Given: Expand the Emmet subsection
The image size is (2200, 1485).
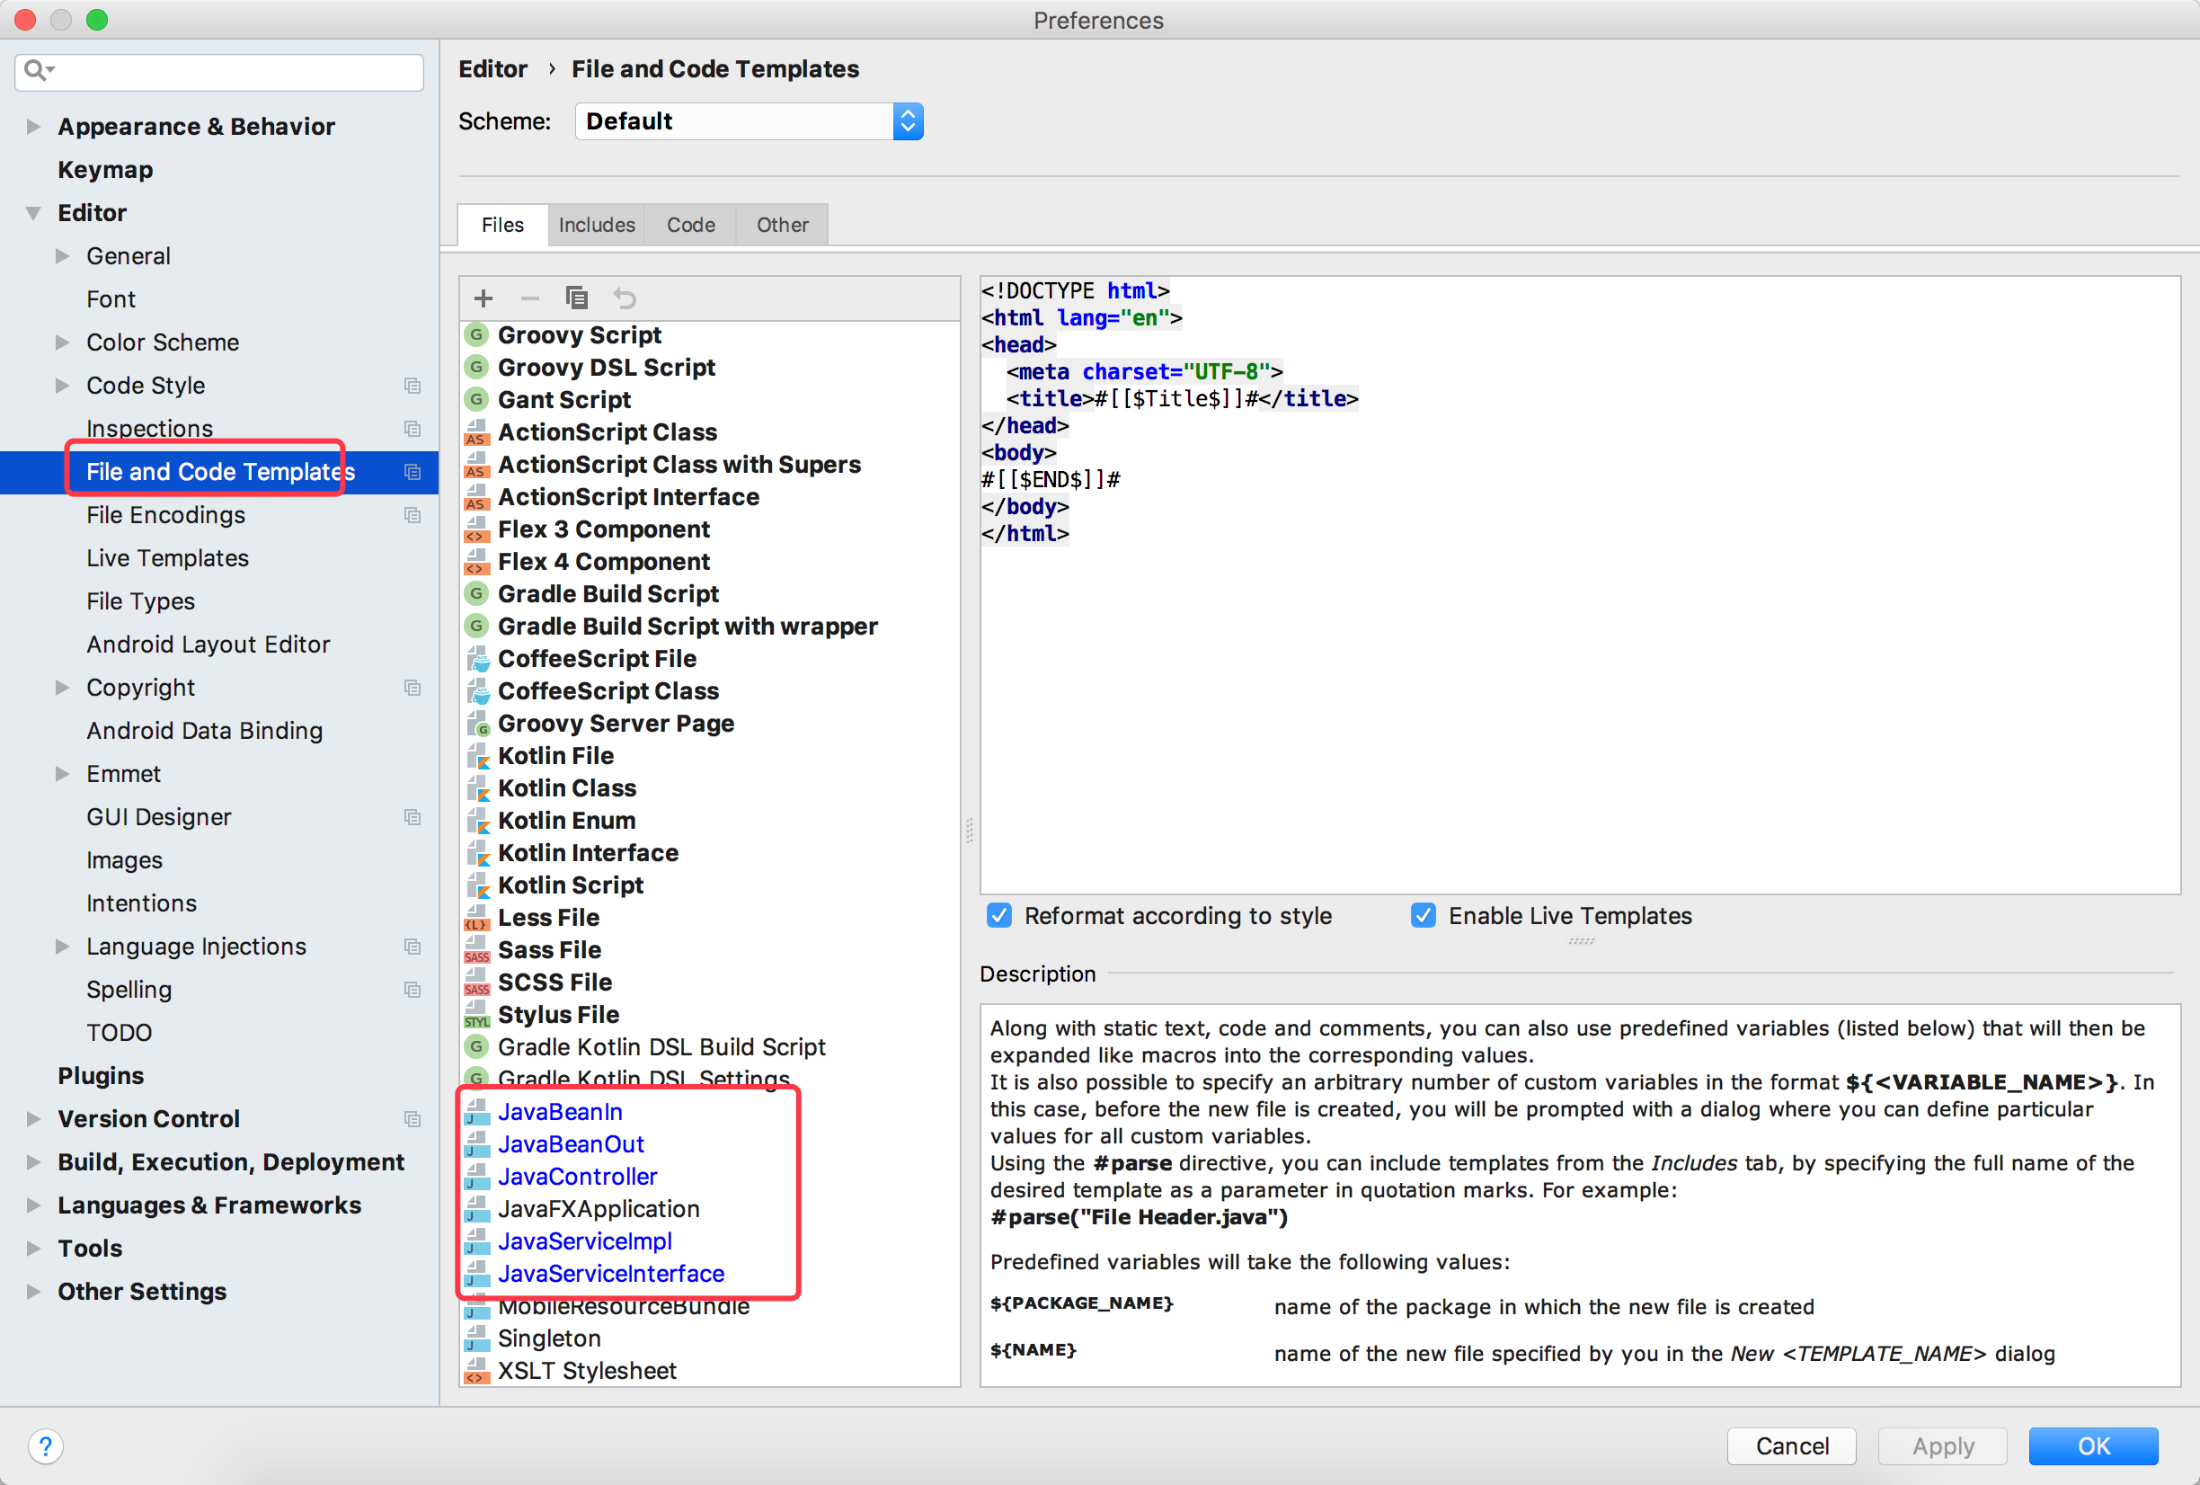Looking at the screenshot, I should pyautogui.click(x=63, y=774).
